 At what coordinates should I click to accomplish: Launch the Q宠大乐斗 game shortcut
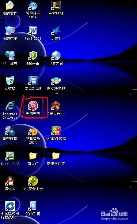click(56, 106)
